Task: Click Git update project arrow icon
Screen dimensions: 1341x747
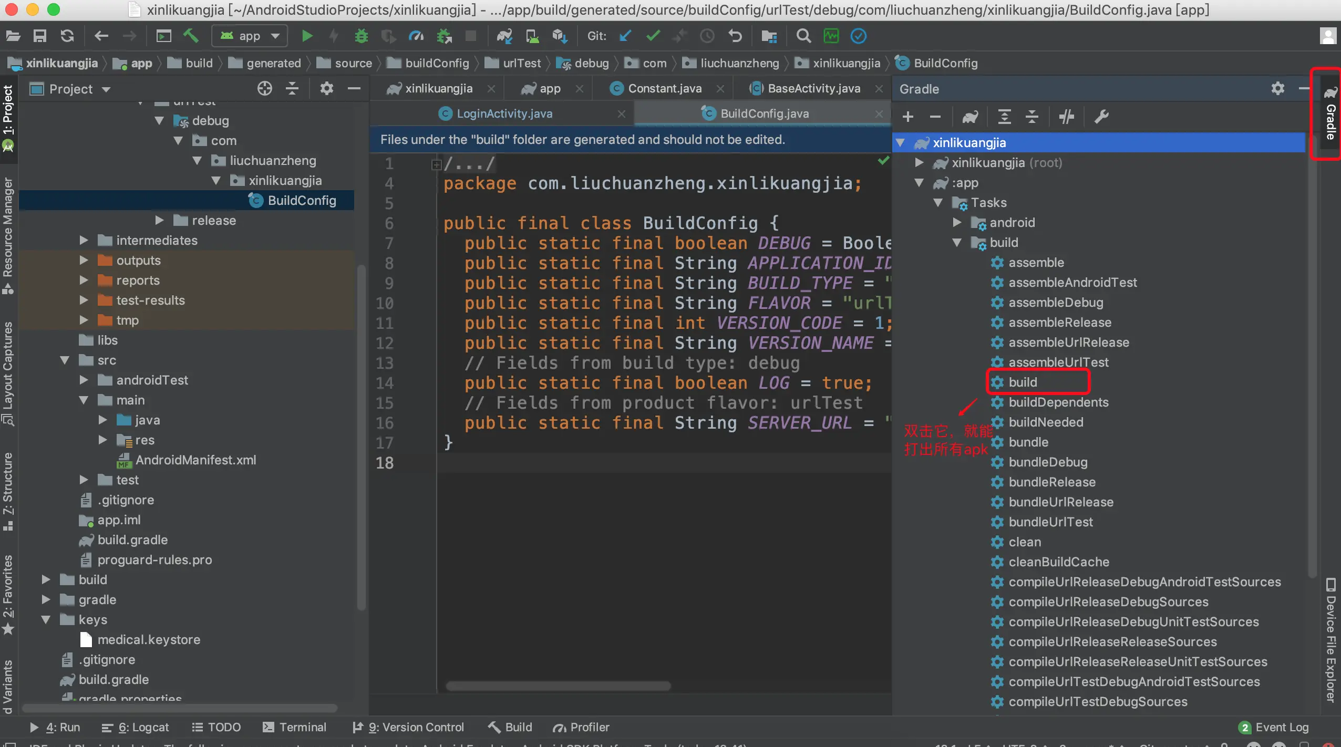Action: pos(625,36)
